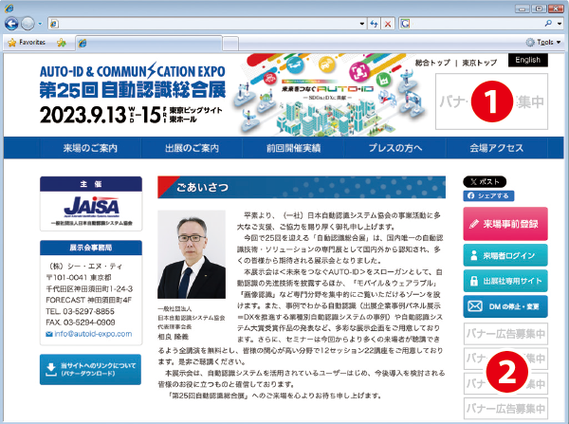Click the Internet Explorer icon in title bar
Screen dimensions: 569x424
pos(9,8)
